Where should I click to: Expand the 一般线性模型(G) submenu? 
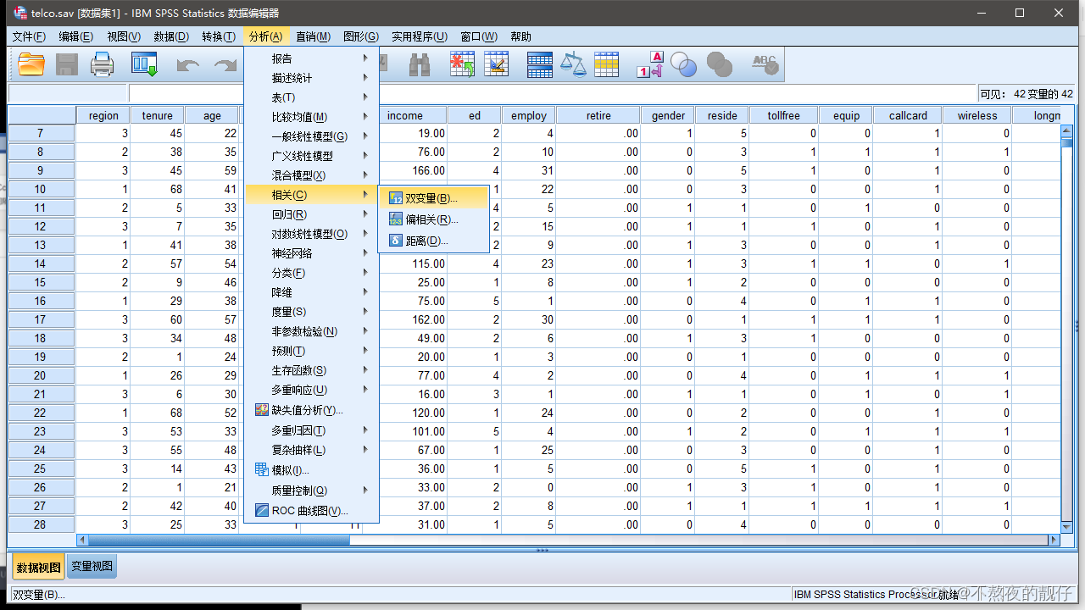tap(311, 136)
